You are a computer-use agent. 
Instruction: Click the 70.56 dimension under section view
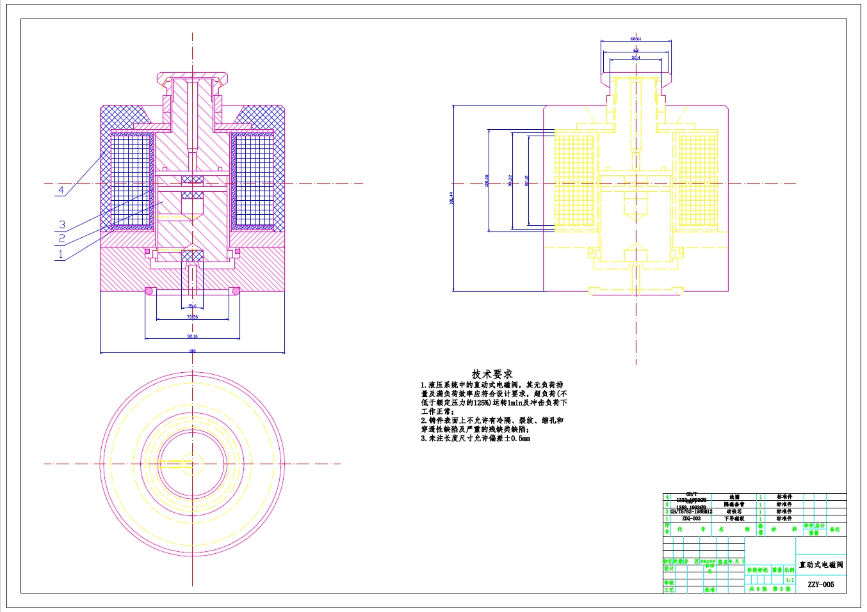(x=192, y=317)
